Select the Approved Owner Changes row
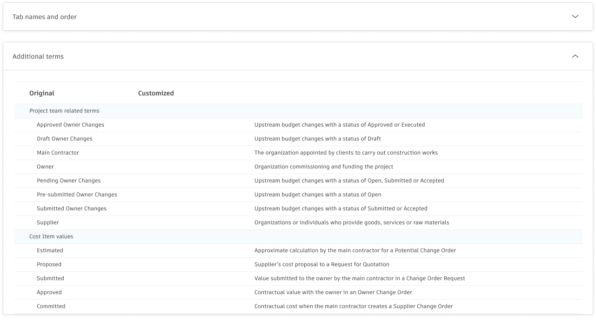 [x=70, y=125]
